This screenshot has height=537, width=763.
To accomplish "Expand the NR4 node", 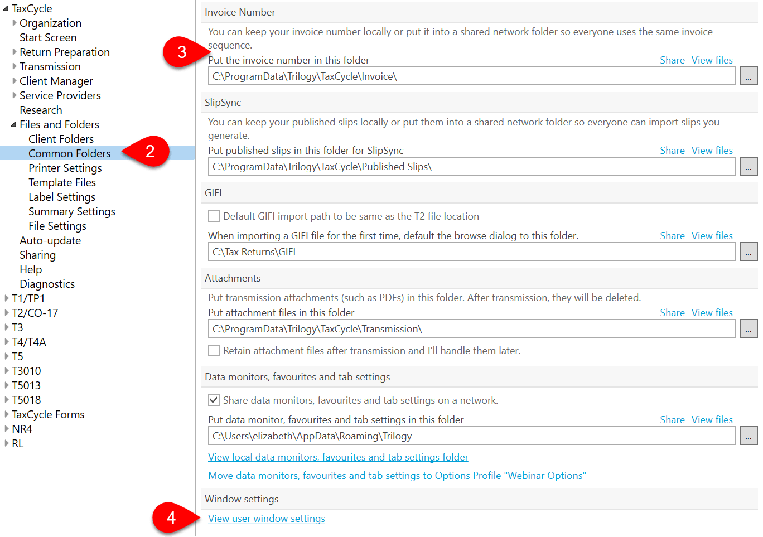I will tap(6, 429).
